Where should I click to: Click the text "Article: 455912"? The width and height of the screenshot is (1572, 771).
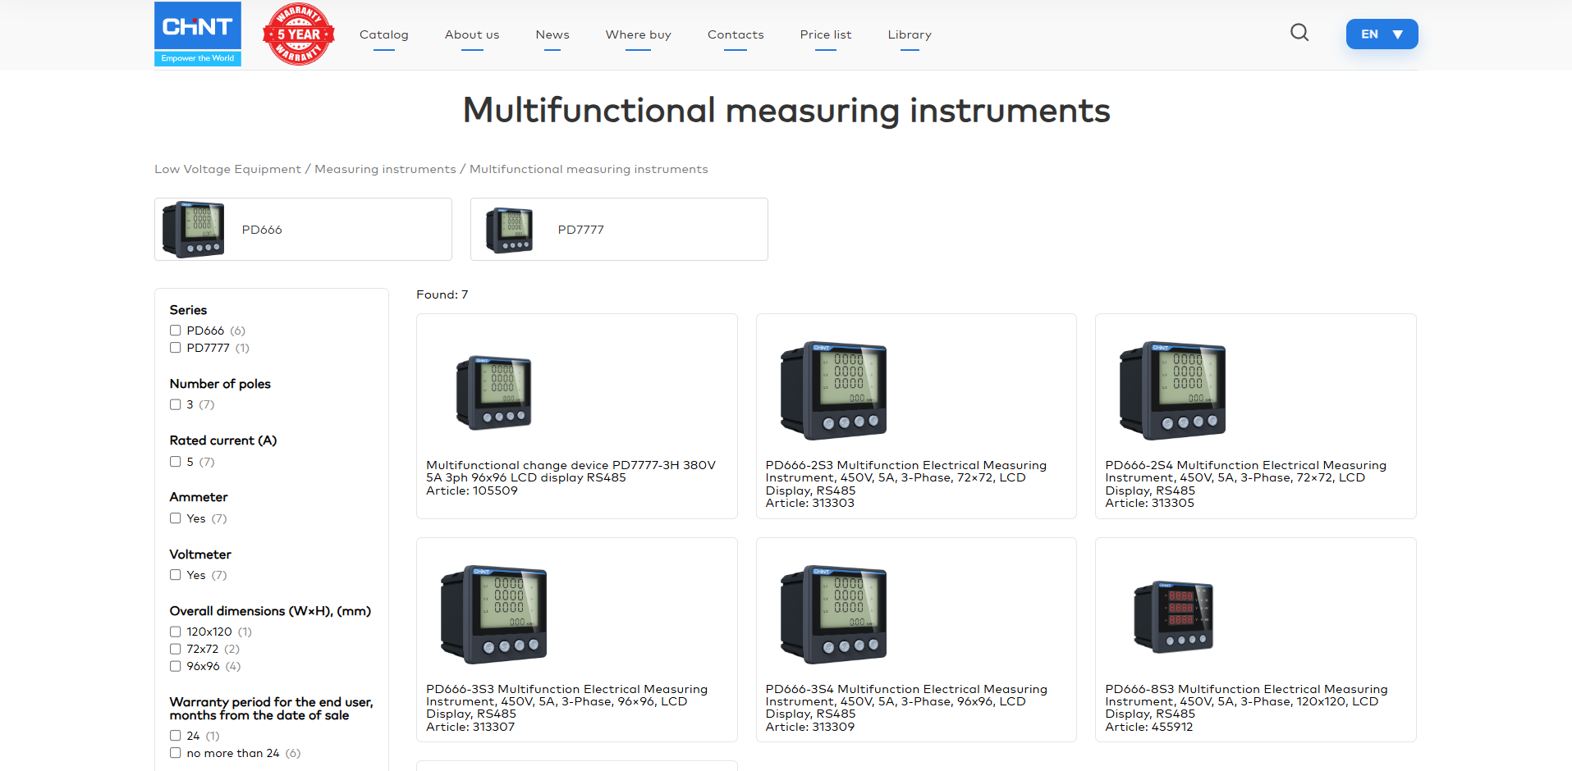(1149, 727)
